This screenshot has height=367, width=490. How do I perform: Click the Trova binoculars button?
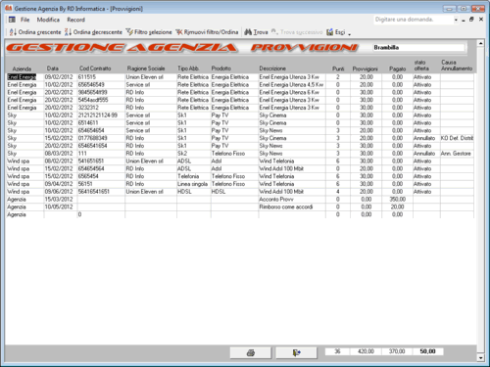tap(256, 32)
